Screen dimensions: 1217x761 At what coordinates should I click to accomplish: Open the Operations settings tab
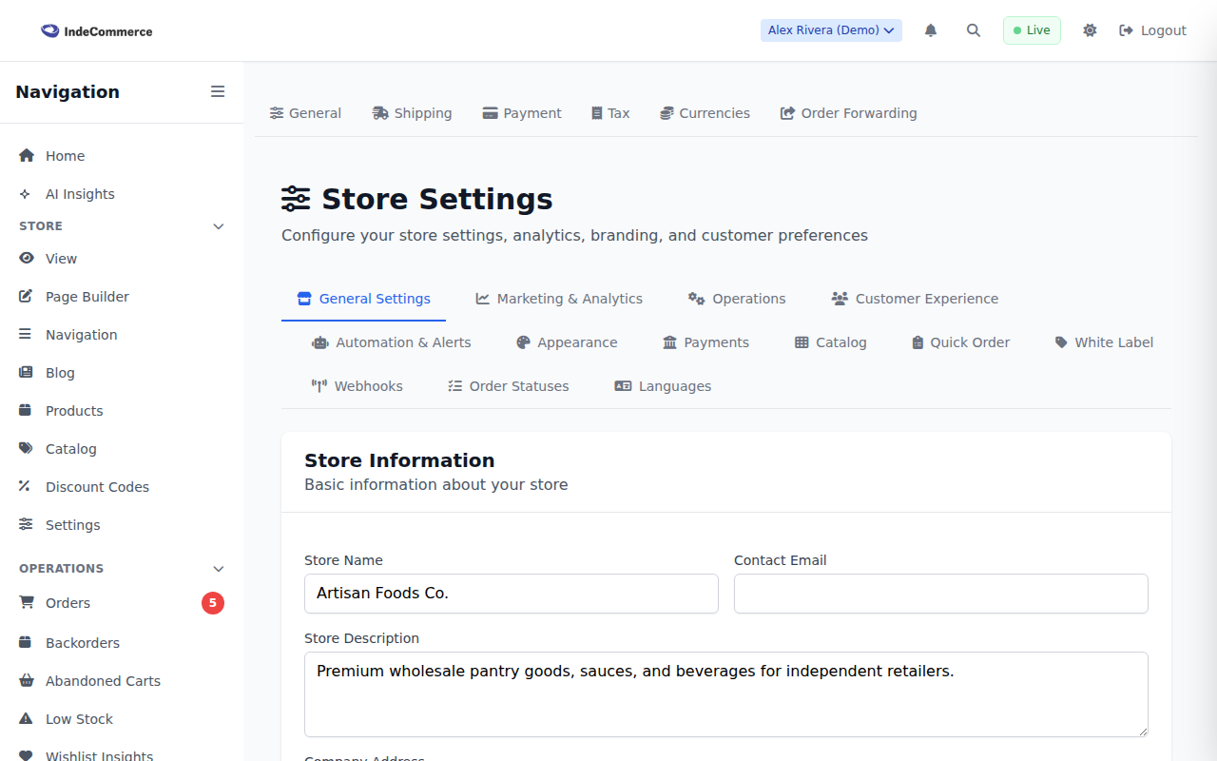[x=737, y=299]
